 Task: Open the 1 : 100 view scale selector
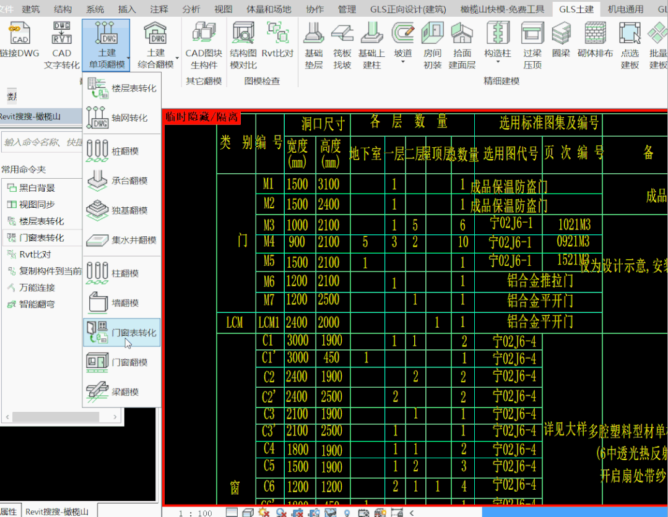pyautogui.click(x=195, y=513)
